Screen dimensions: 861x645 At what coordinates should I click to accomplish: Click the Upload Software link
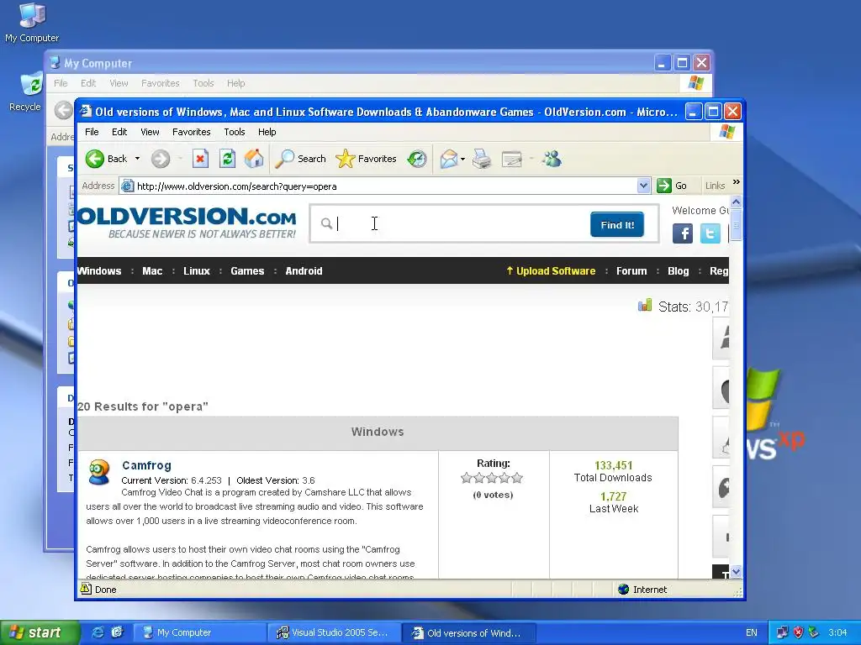(551, 271)
